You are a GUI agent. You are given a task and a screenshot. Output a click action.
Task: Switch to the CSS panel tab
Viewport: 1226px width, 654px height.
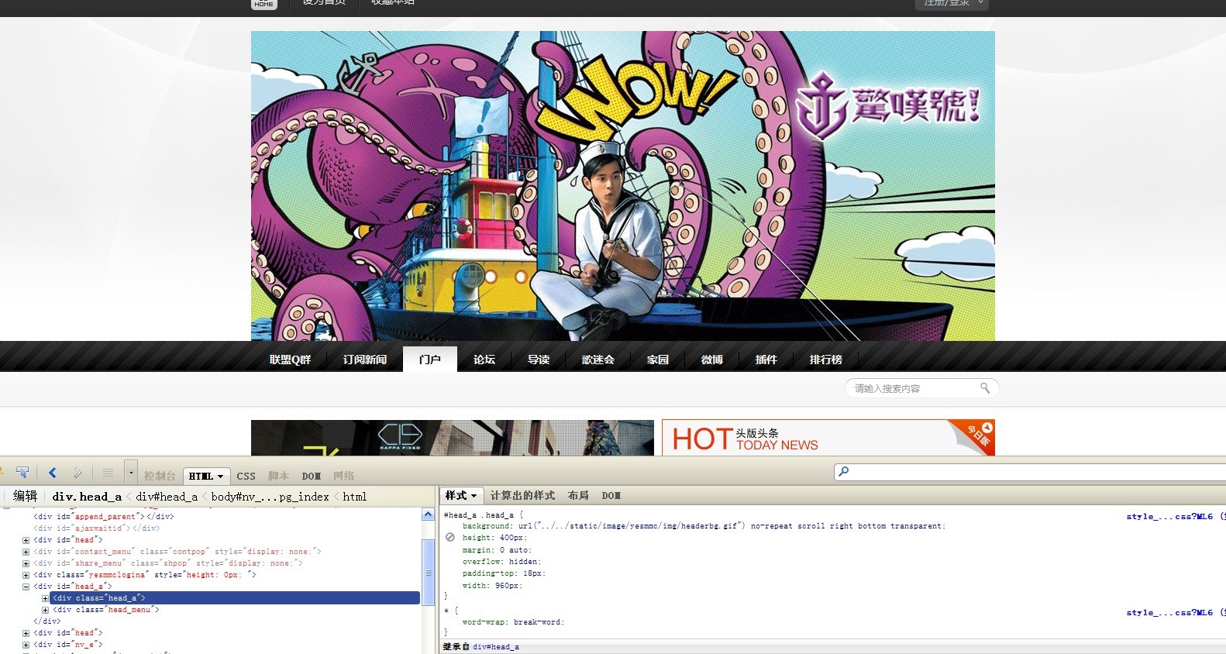pyautogui.click(x=246, y=476)
